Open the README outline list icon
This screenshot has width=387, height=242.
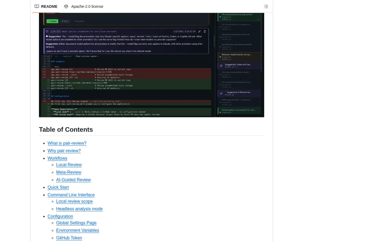(266, 6)
